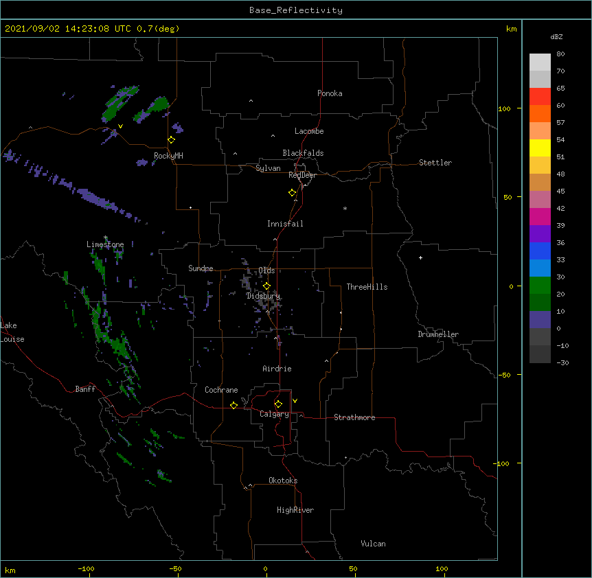Click the Lake Louise label
Viewport: 592px width, 578px height.
coord(12,332)
